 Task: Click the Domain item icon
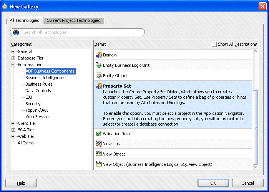(99, 55)
